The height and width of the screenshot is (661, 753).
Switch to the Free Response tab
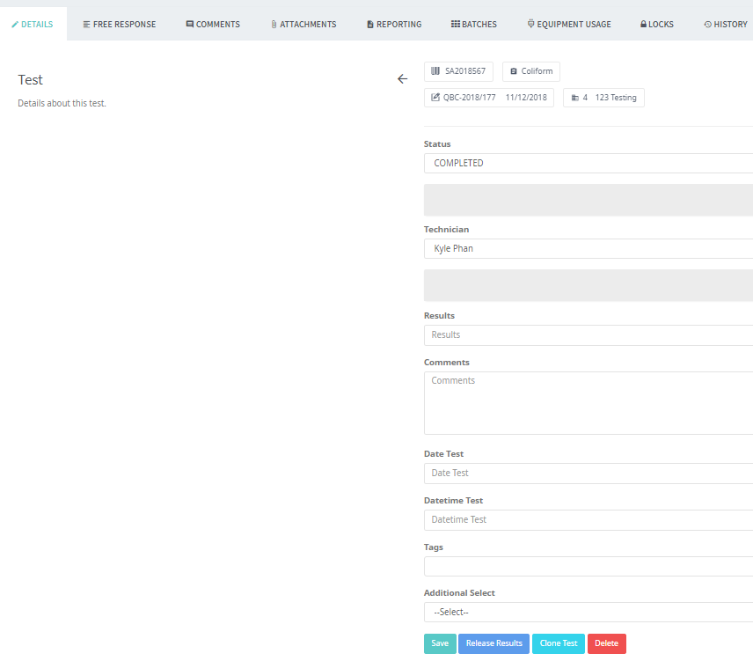click(x=119, y=25)
